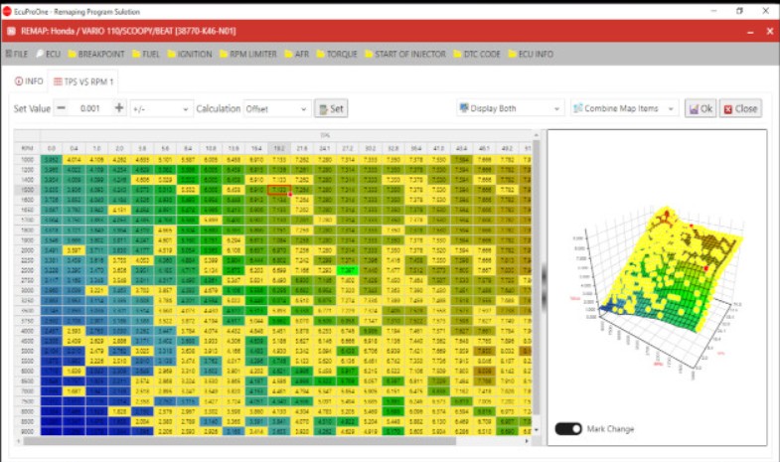Click the Ok button

(x=701, y=108)
